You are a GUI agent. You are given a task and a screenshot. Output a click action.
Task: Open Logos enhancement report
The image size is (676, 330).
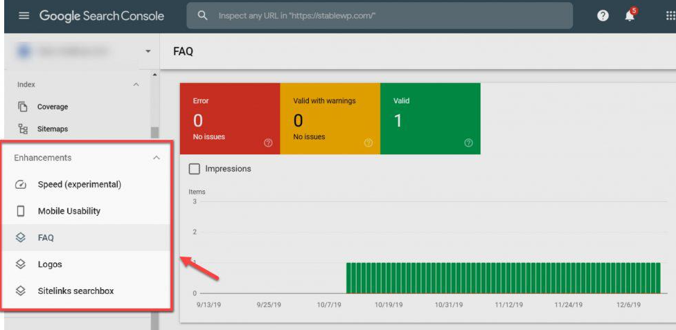click(x=50, y=264)
